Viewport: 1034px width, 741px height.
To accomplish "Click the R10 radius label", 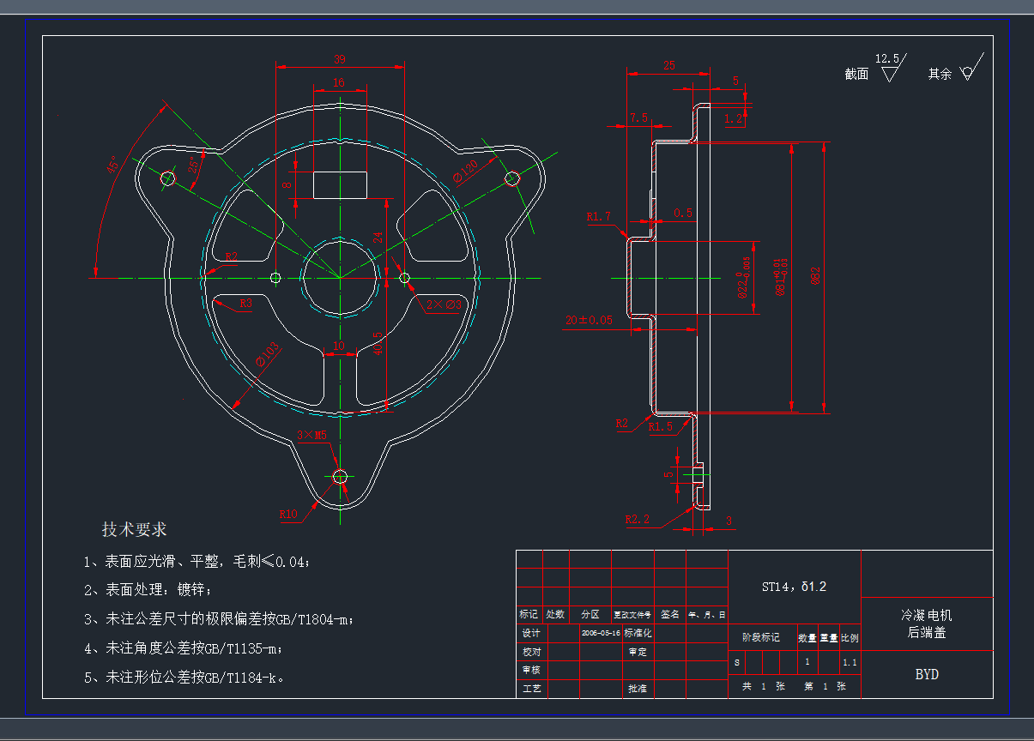I will click(x=288, y=515).
